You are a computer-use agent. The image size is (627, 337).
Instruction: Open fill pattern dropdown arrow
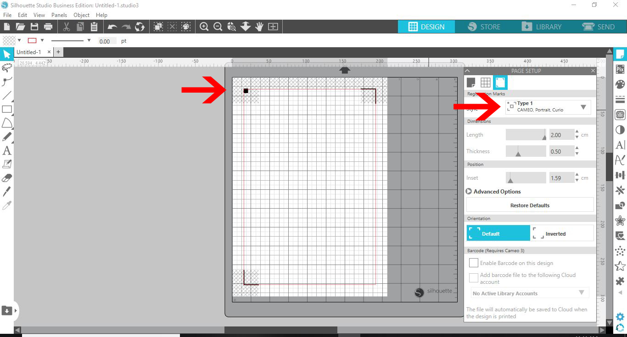click(19, 40)
